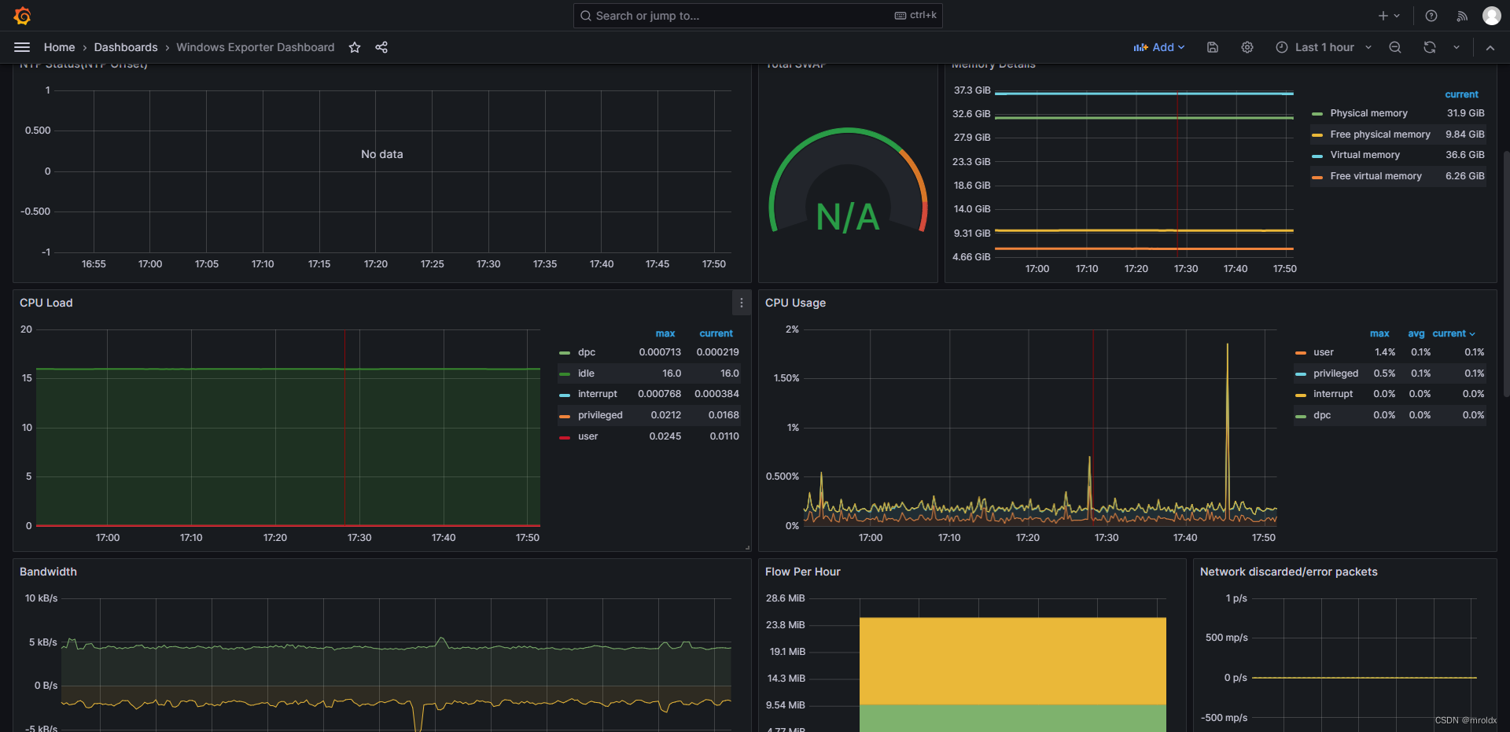Share the dashboard via share icon
The width and height of the screenshot is (1510, 732).
pos(381,47)
